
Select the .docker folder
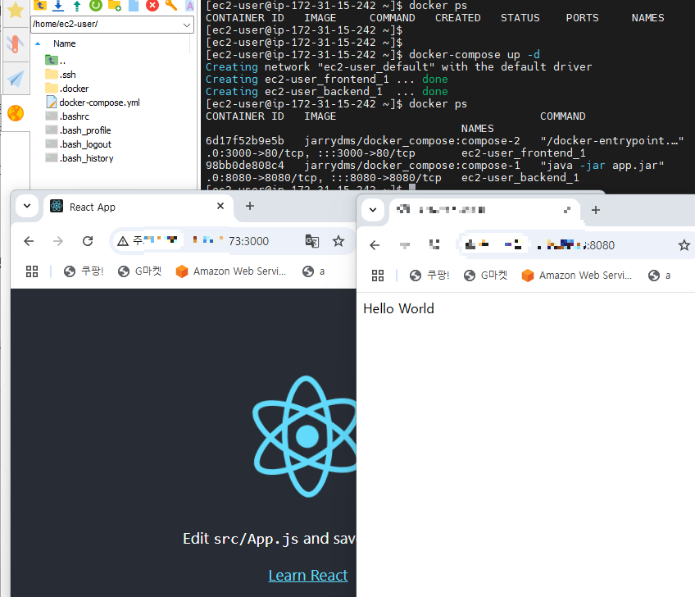(x=67, y=89)
